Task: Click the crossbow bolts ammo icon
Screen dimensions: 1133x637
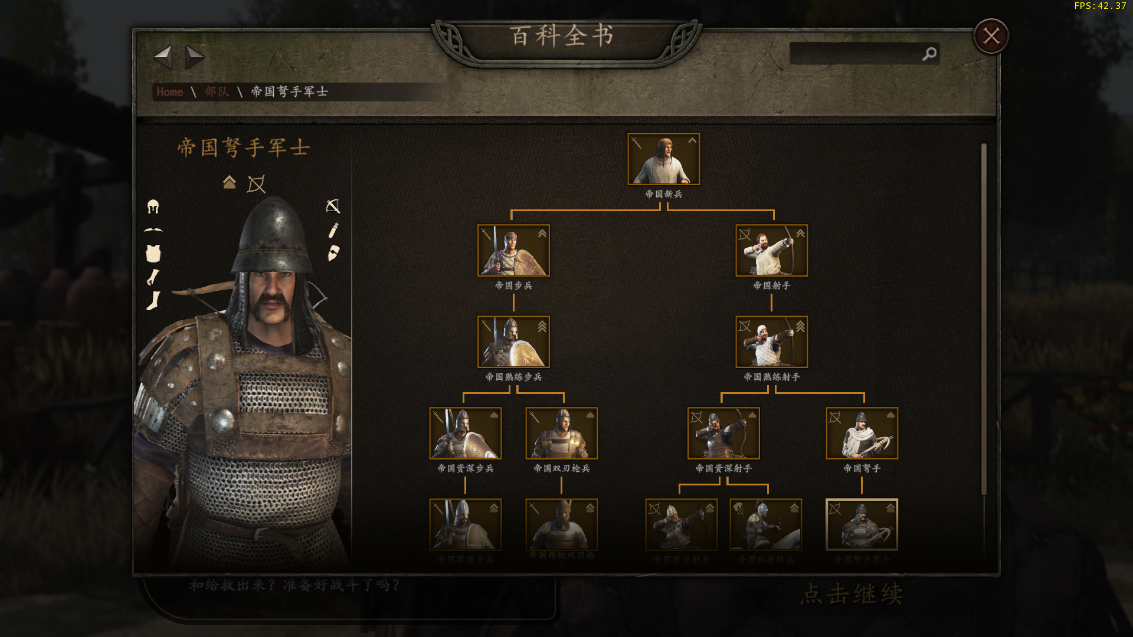Action: pos(333,230)
